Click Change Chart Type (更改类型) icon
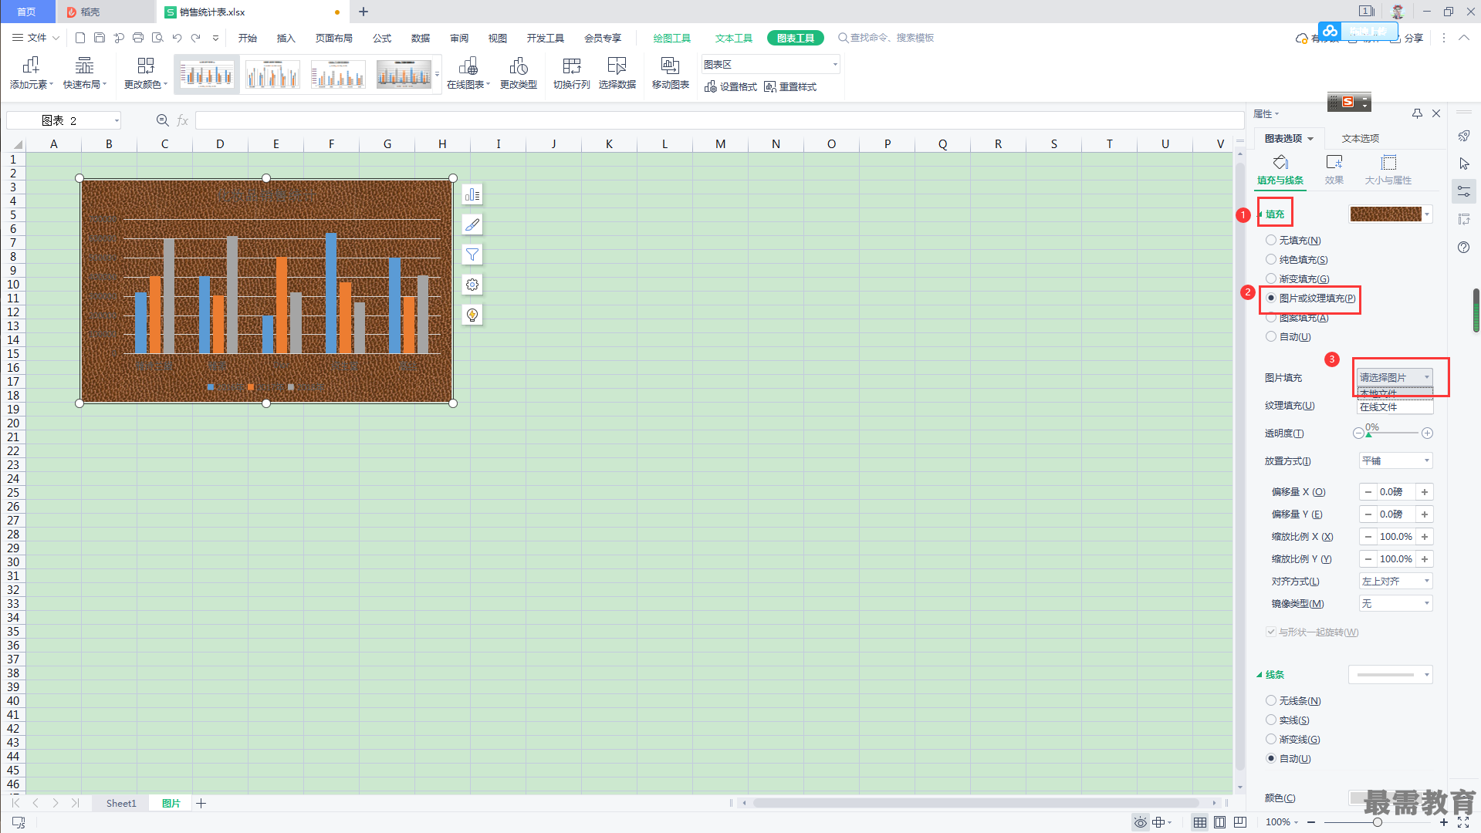 [519, 66]
